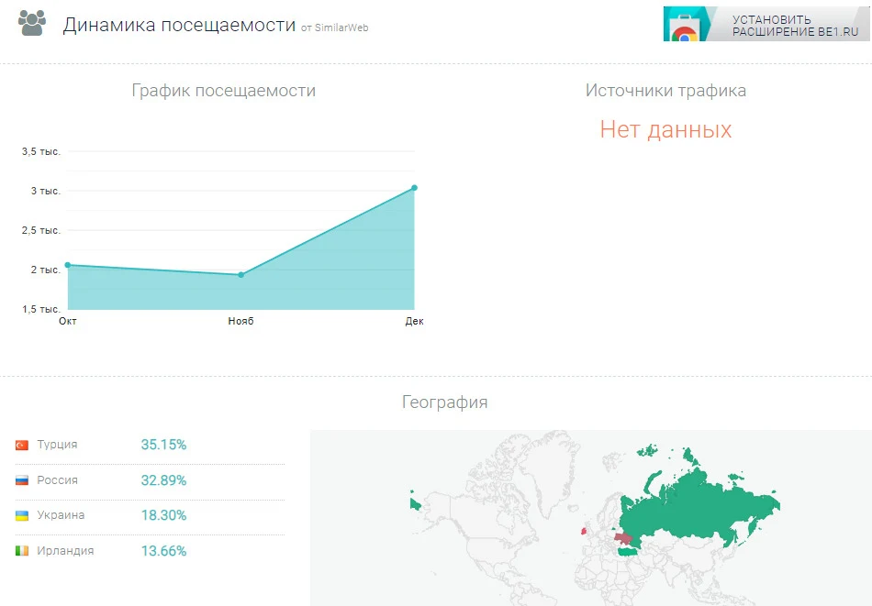Click the Chrome web store bag icon
The image size is (872, 606).
684,29
